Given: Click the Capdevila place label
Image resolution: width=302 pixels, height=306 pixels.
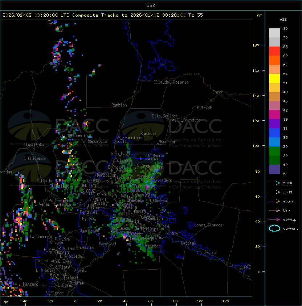Looking at the screenshot, I should pos(98,141).
